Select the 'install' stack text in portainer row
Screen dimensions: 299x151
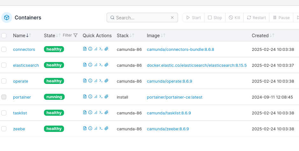[122, 97]
